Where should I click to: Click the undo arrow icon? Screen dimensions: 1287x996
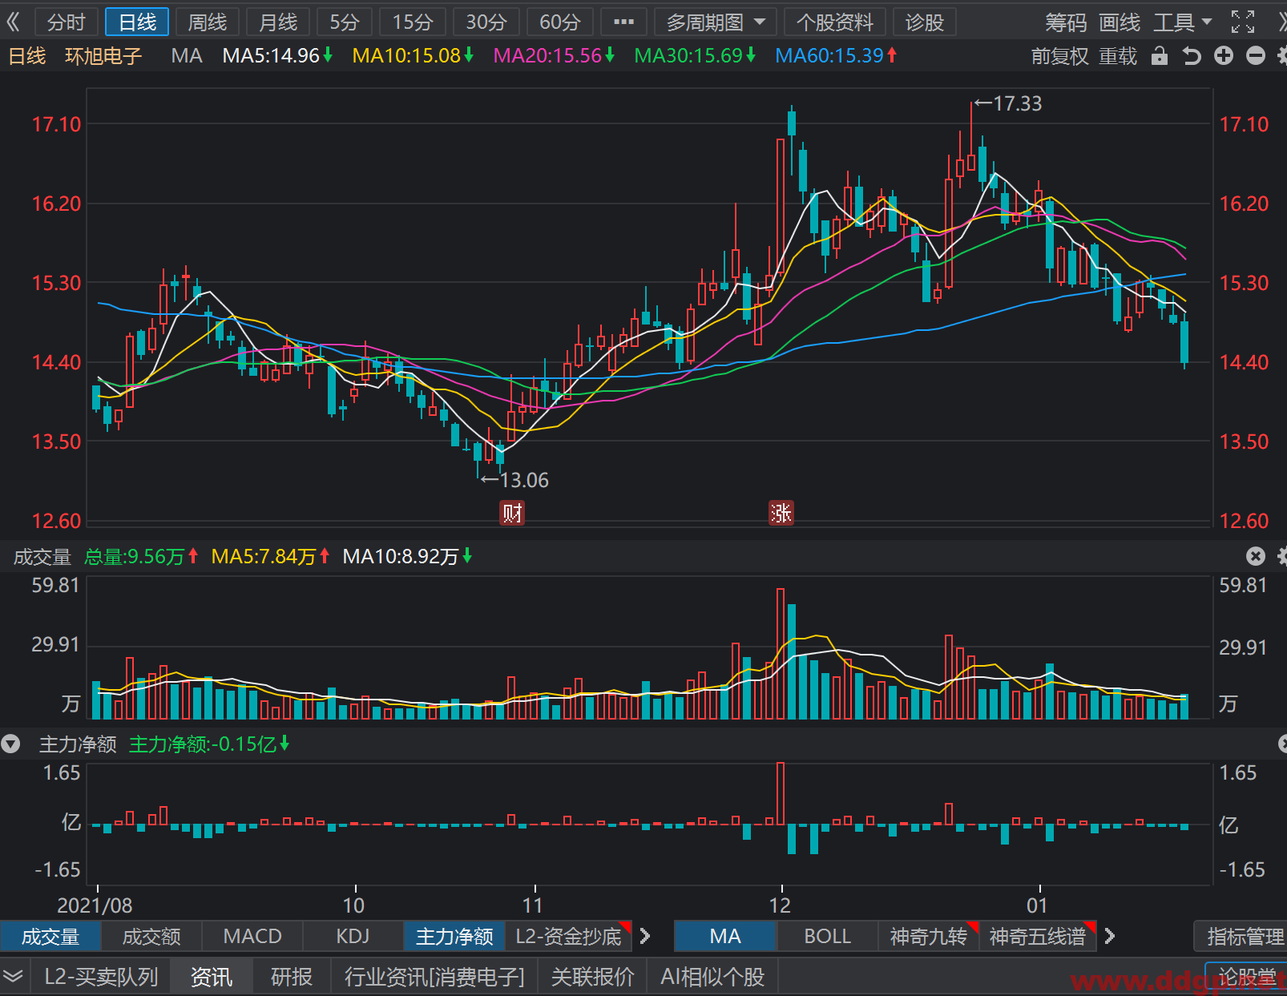[x=1192, y=55]
